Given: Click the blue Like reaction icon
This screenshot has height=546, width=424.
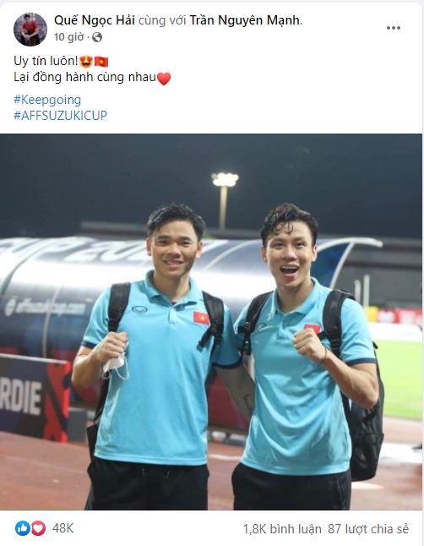Looking at the screenshot, I should pos(23,528).
